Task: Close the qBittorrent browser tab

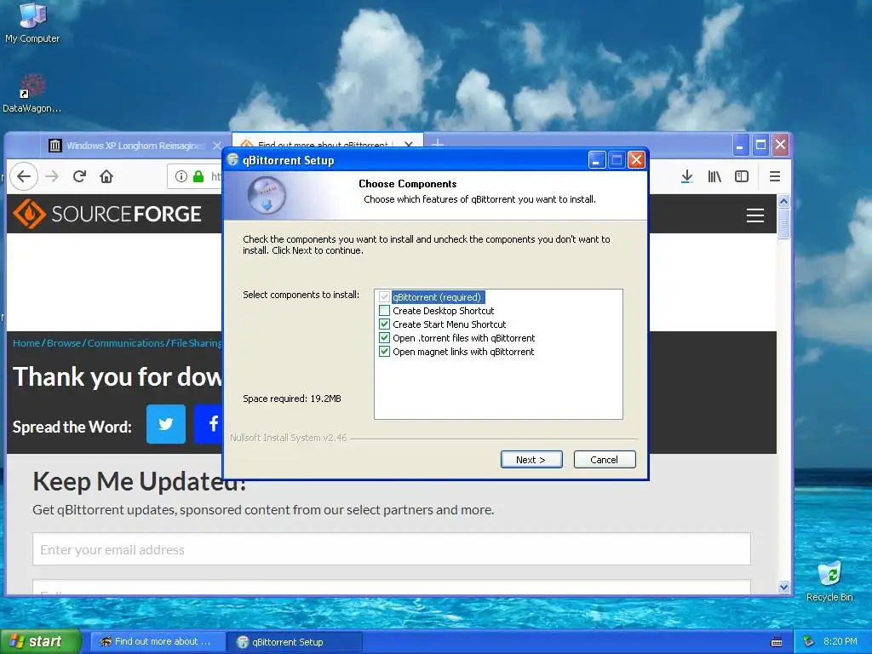Action: point(409,145)
